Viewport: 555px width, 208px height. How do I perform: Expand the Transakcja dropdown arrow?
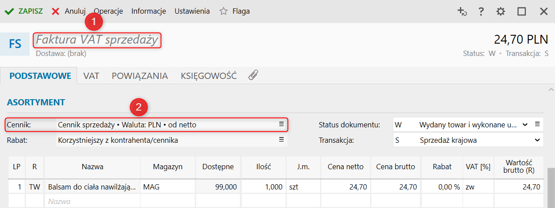coord(537,140)
